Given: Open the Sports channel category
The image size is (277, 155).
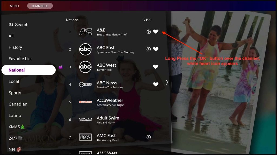Looking at the screenshot, I should pos(15,93).
